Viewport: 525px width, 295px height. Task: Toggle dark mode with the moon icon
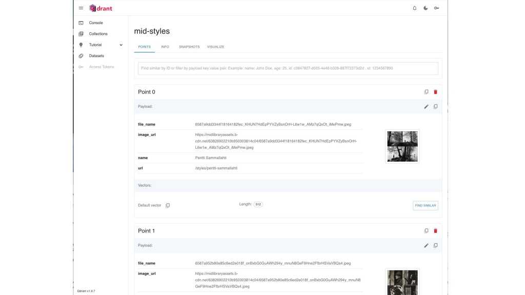[x=426, y=8]
